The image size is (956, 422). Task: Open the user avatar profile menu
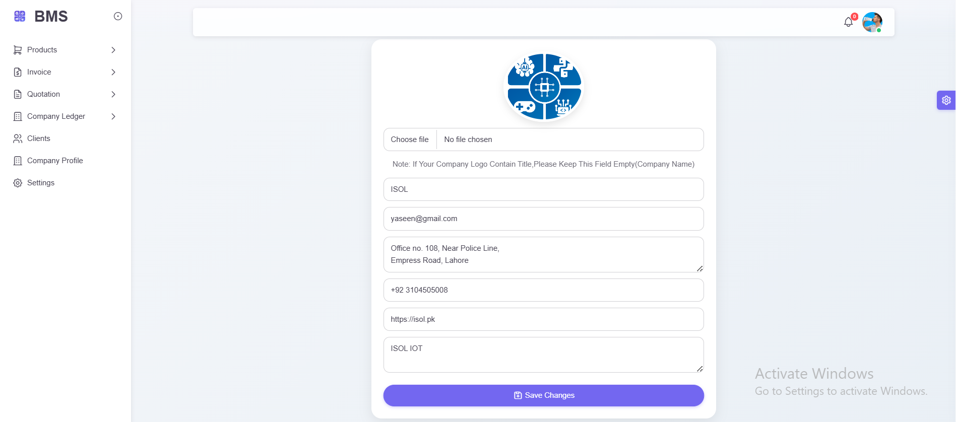point(872,22)
